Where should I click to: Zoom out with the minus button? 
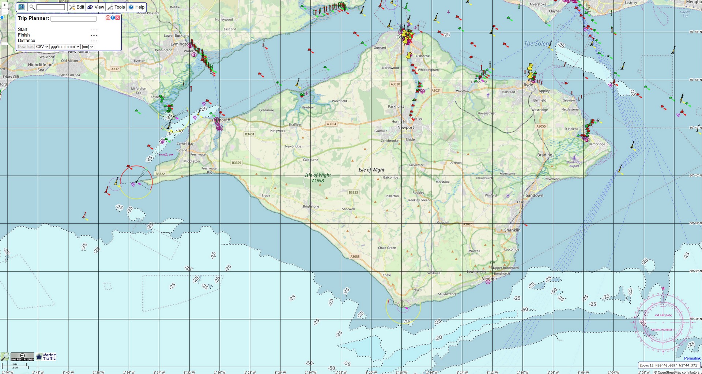point(4,12)
